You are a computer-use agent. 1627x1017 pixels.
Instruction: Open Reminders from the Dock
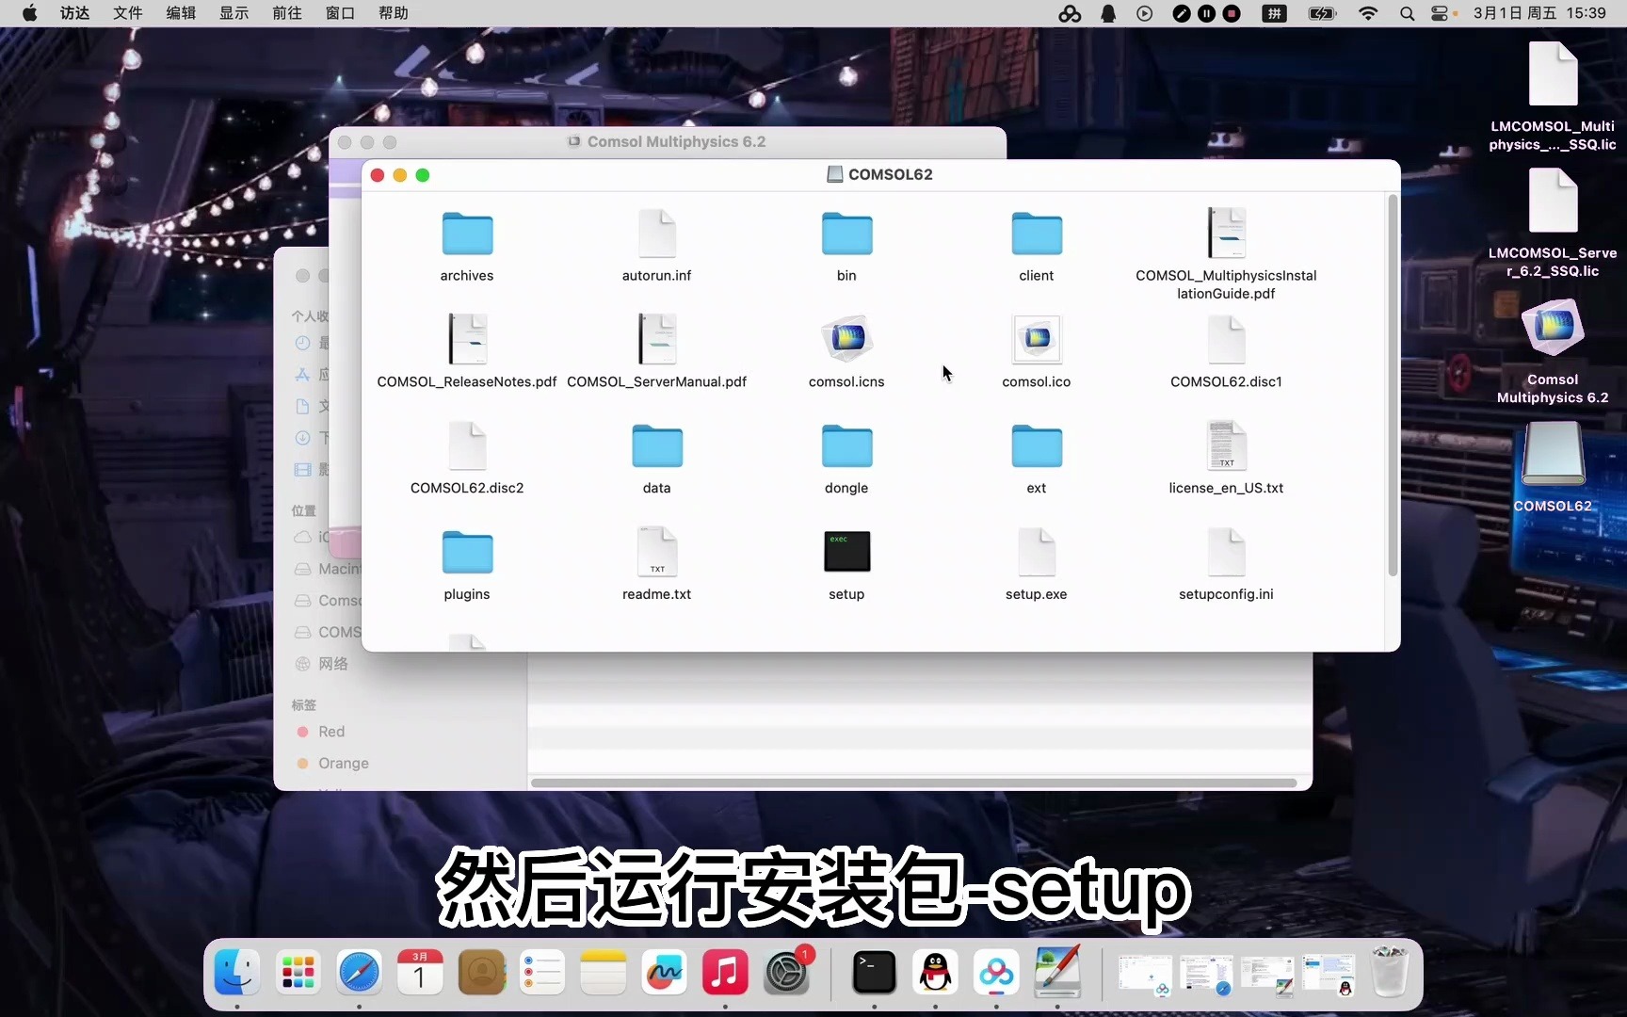pos(542,973)
